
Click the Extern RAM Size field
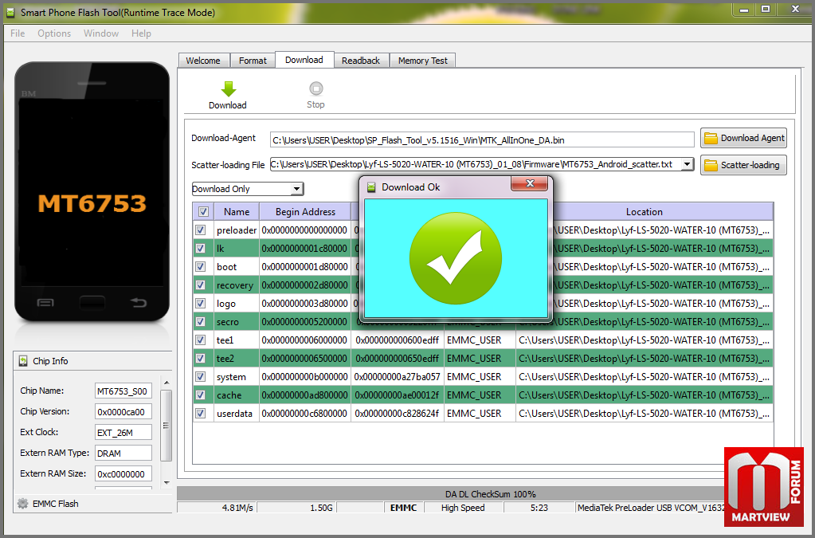tap(123, 474)
